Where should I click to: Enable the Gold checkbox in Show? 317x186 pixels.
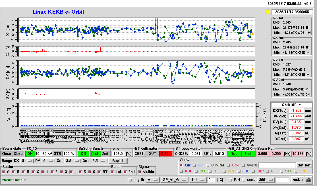point(228,165)
